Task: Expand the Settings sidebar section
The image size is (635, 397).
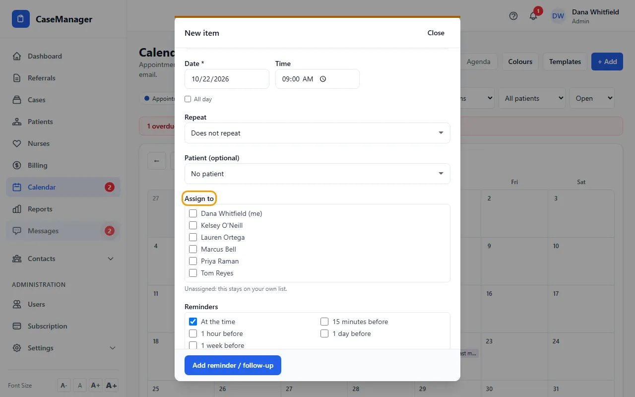Action: [x=112, y=348]
